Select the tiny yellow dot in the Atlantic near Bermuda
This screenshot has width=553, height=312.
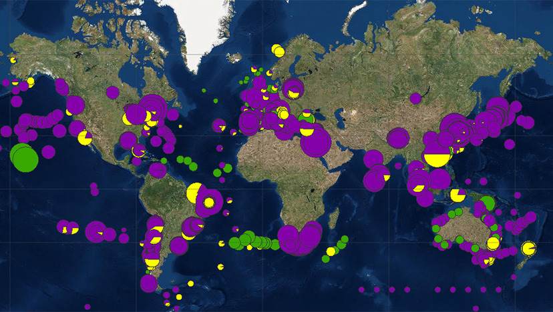pyautogui.click(x=180, y=126)
